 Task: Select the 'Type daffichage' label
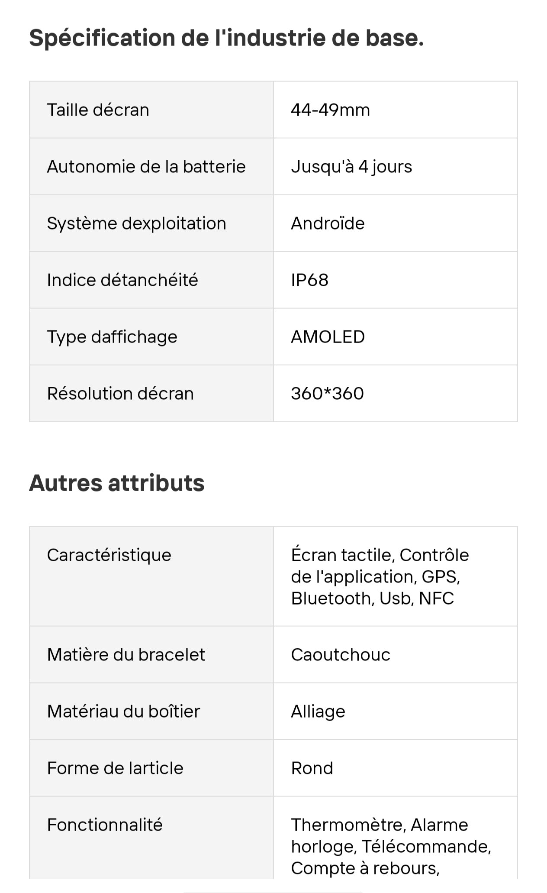(x=112, y=337)
